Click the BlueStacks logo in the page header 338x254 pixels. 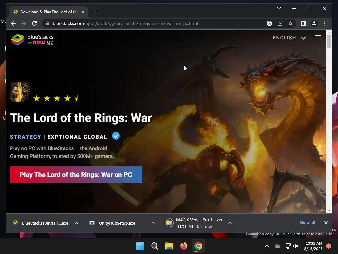(32, 40)
